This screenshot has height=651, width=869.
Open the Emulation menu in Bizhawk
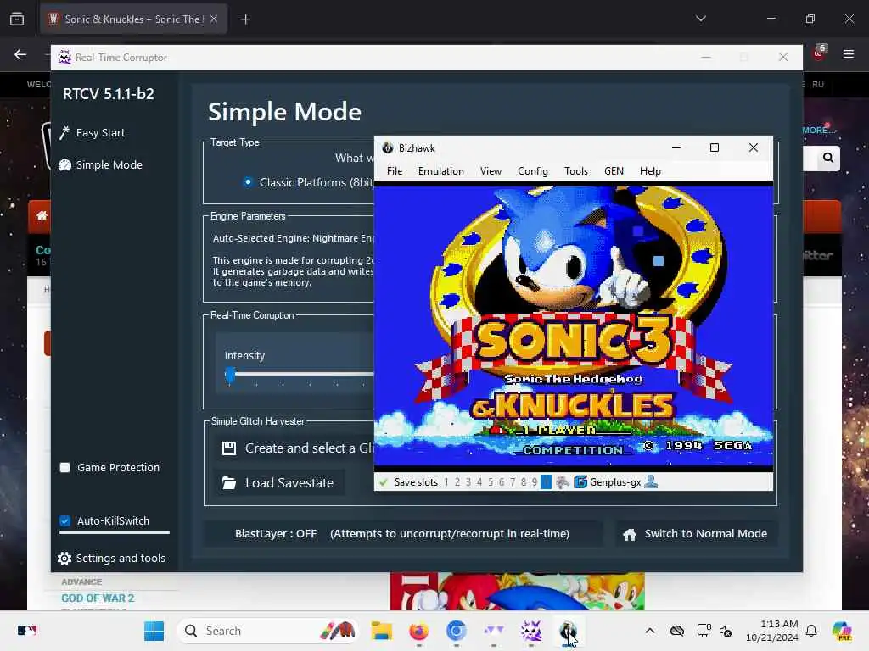click(441, 171)
